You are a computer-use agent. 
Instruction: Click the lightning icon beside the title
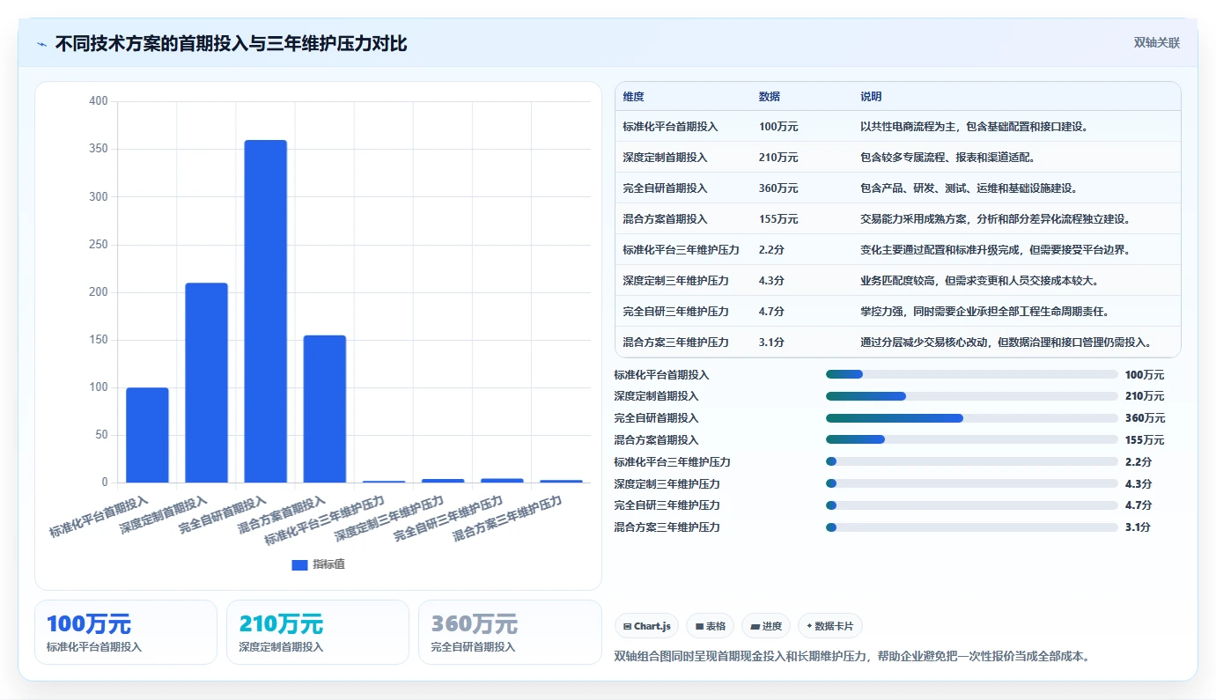pyautogui.click(x=41, y=44)
